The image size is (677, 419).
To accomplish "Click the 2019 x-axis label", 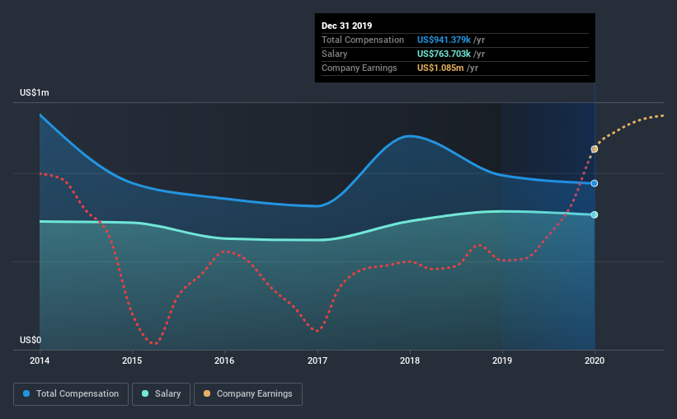I will coord(502,360).
